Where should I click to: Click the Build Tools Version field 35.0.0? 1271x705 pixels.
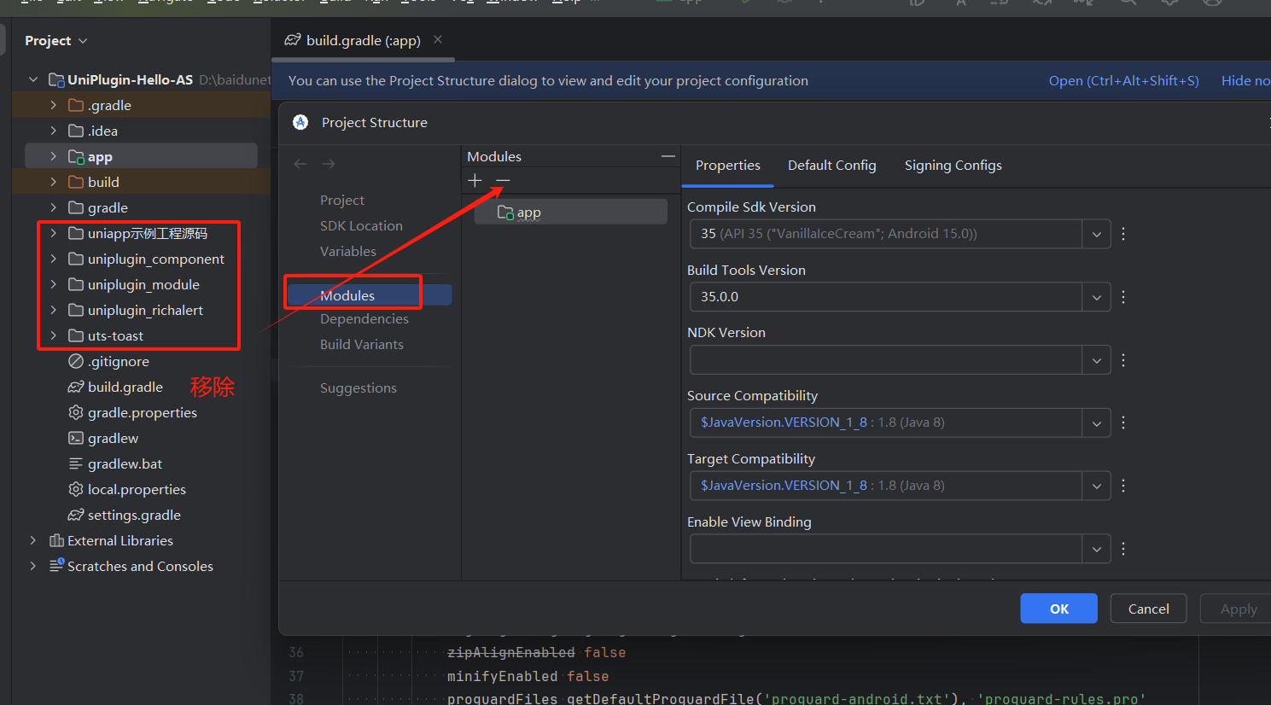[x=886, y=297]
